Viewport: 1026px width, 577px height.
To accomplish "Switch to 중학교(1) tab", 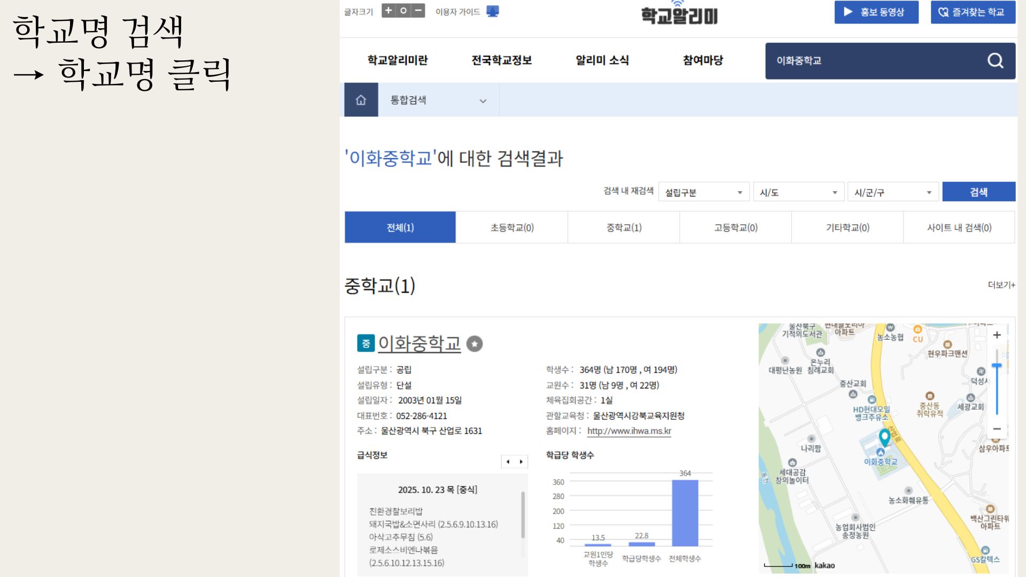I will 624,228.
